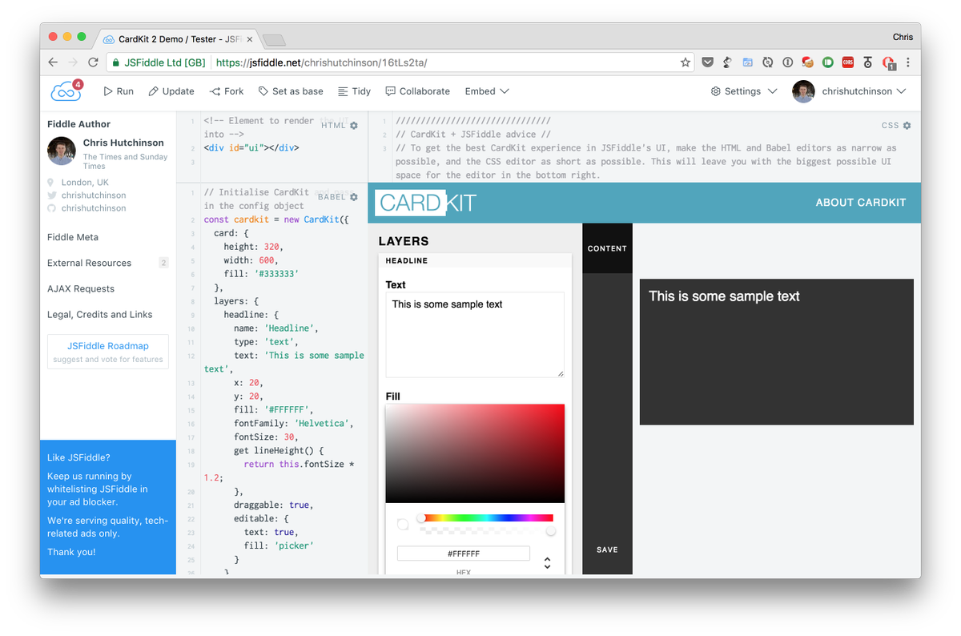
Task: Click the webcam-shaped extension icon
Action: [x=868, y=62]
